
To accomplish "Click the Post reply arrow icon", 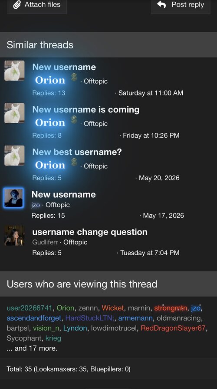I will (161, 4).
